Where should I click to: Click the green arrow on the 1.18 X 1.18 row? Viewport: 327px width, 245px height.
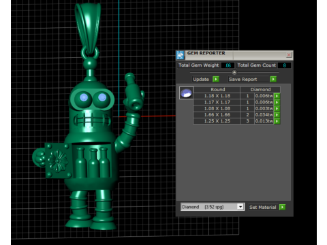(277, 96)
